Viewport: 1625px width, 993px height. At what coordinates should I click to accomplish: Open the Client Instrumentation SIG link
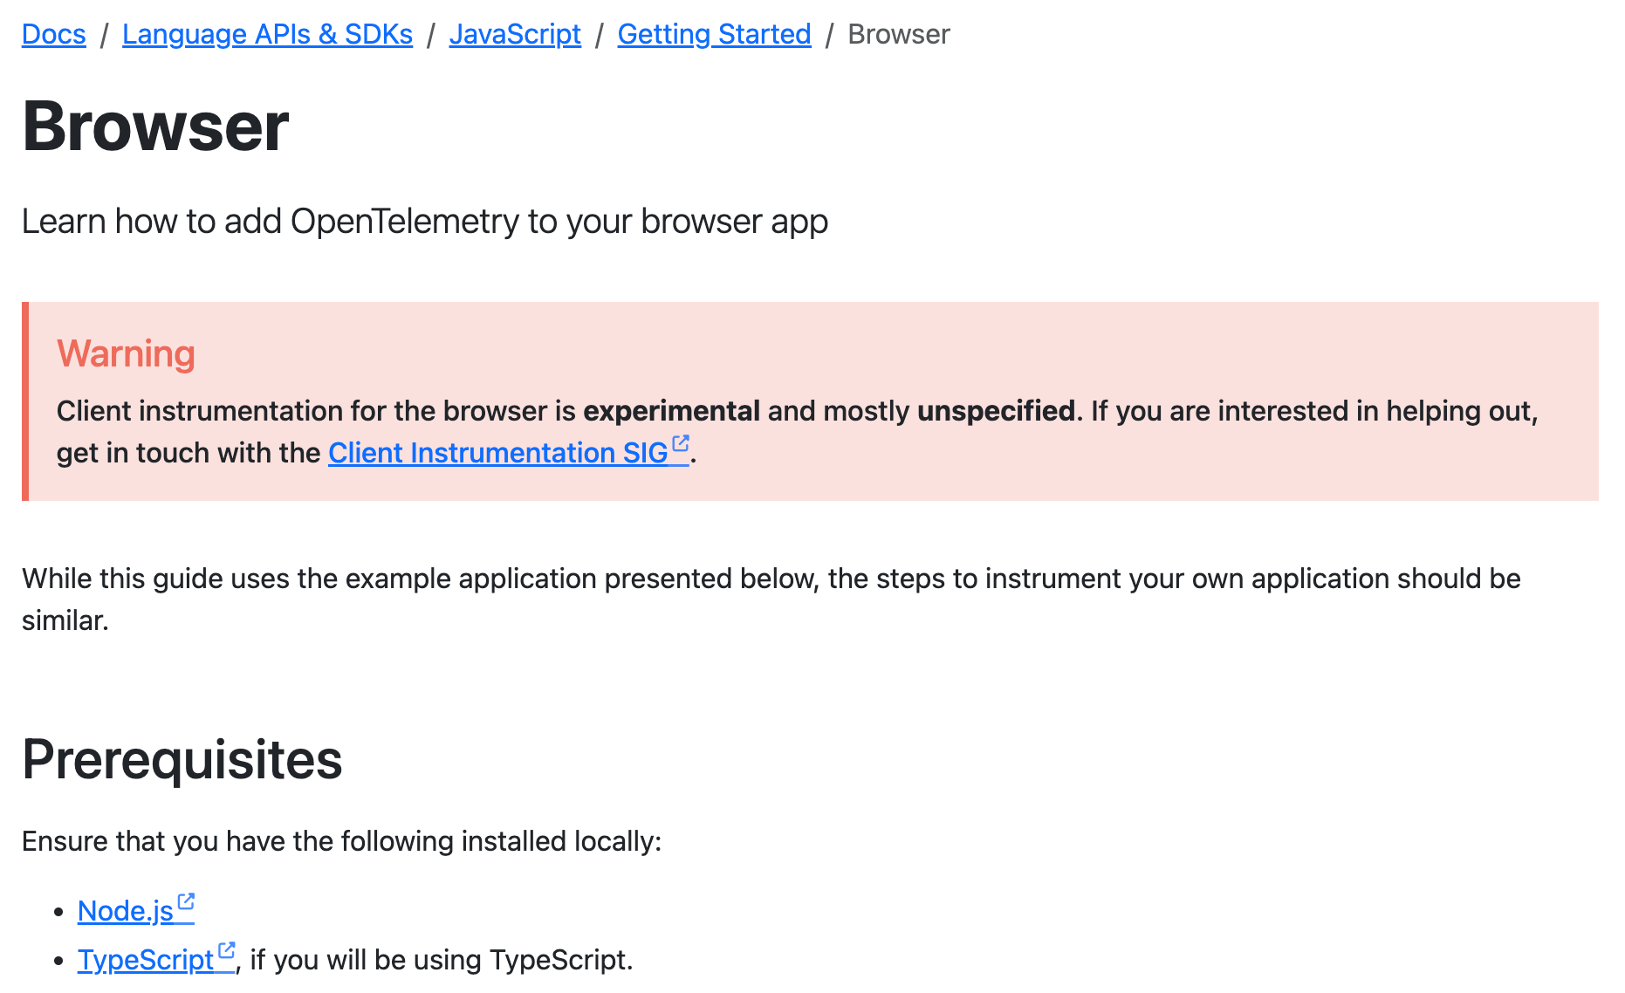(x=497, y=453)
